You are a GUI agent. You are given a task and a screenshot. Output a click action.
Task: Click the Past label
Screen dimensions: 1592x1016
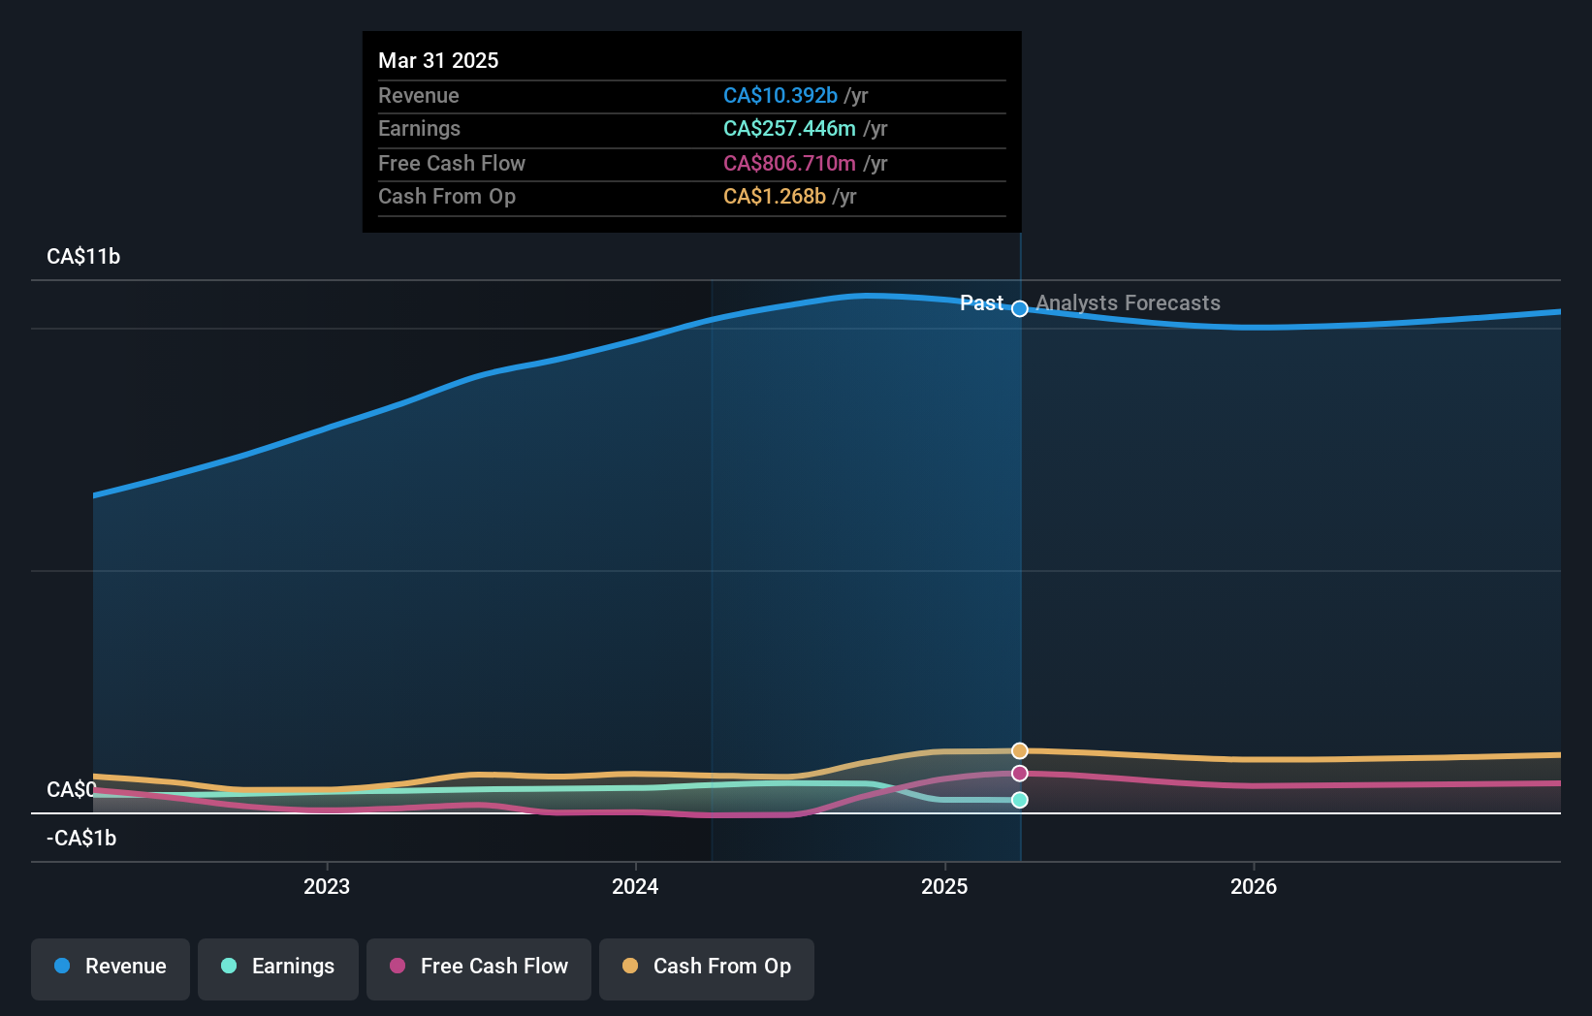tap(981, 302)
